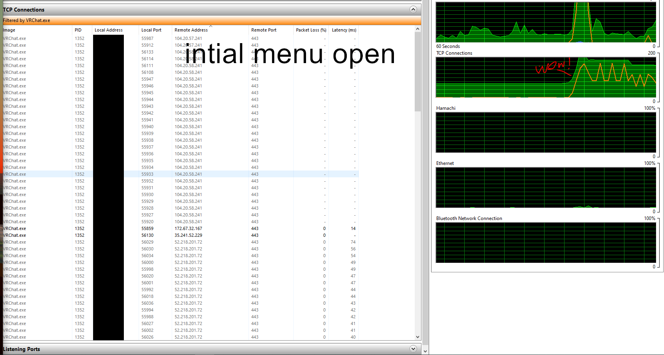Viewport: 664px width, 355px height.
Task: Select row with local port 56020
Action: (181, 276)
